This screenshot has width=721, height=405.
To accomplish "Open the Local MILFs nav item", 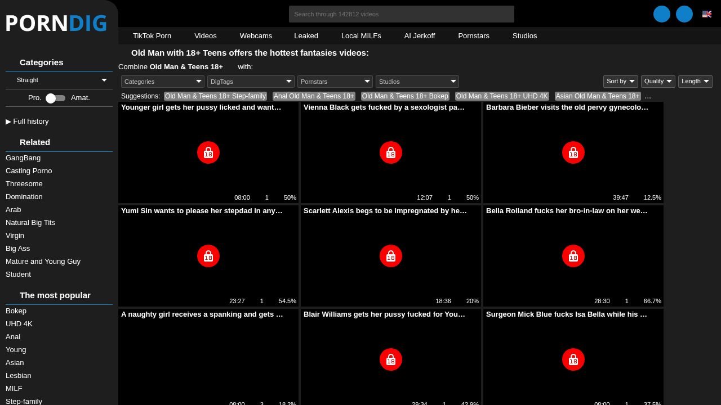I will point(361,36).
